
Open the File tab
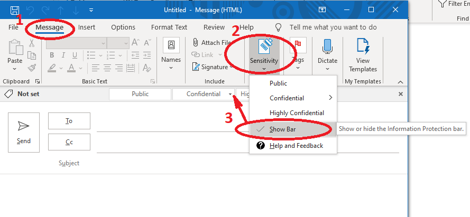[x=13, y=27]
